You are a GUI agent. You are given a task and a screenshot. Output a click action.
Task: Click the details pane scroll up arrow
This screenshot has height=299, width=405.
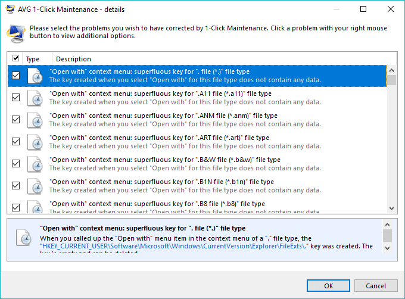(387, 225)
